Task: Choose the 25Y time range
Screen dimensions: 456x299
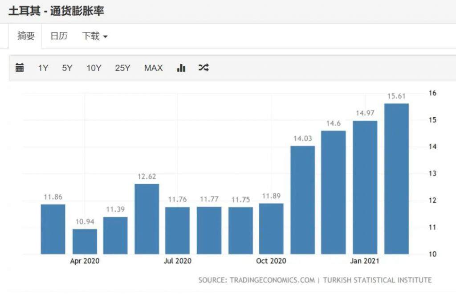Action: (122, 68)
